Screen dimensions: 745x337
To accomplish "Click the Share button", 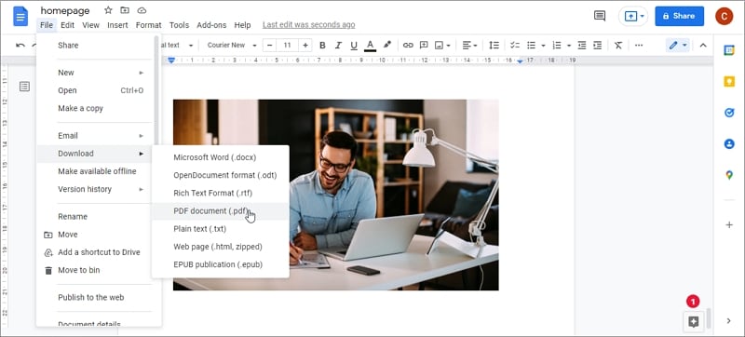I will pos(680,16).
